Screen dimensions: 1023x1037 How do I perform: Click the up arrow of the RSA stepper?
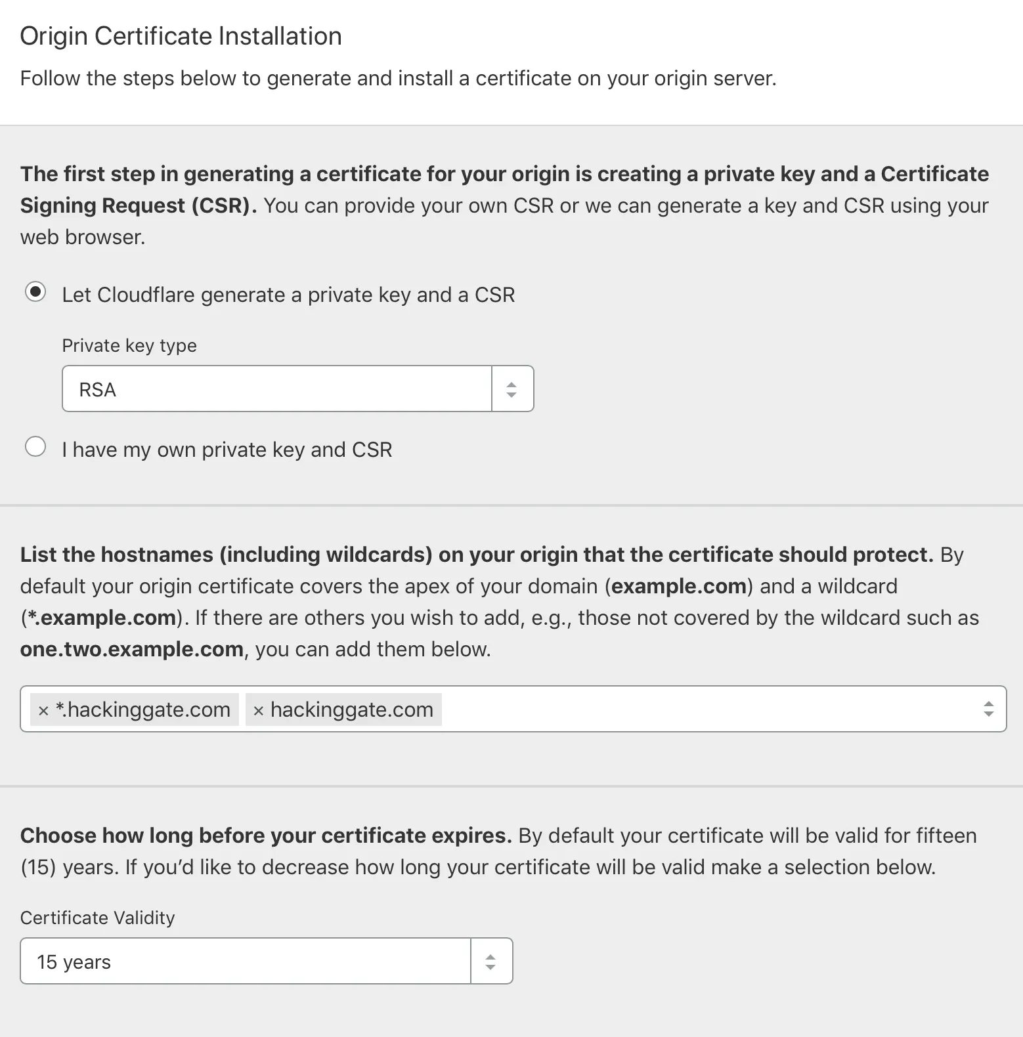pyautogui.click(x=513, y=384)
